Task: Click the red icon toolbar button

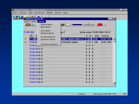Action: (100, 25)
